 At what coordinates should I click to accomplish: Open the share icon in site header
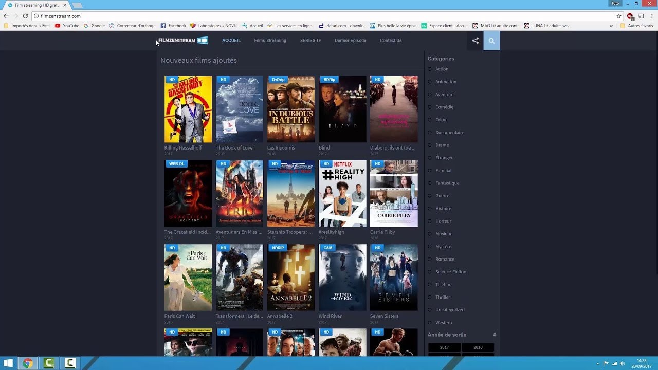476,41
